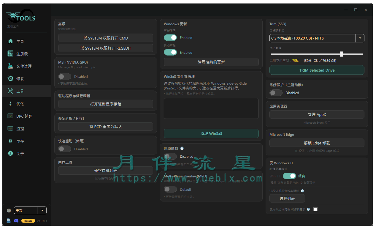
Task: Click the globe language icon
Action: tap(9, 210)
